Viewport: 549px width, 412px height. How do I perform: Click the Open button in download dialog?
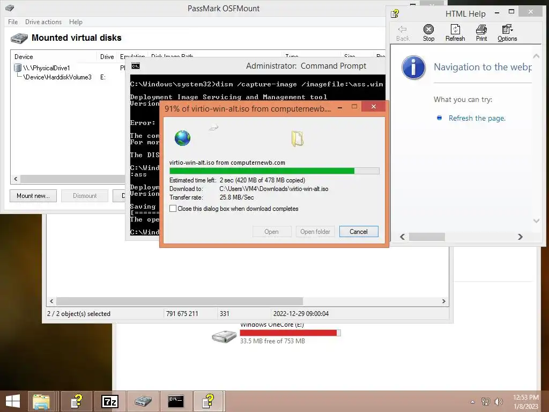[271, 232]
